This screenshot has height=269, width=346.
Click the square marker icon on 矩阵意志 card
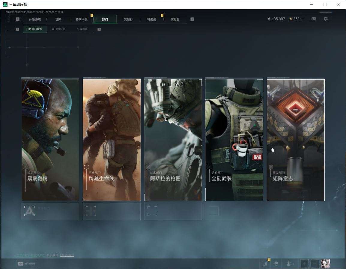point(270,167)
